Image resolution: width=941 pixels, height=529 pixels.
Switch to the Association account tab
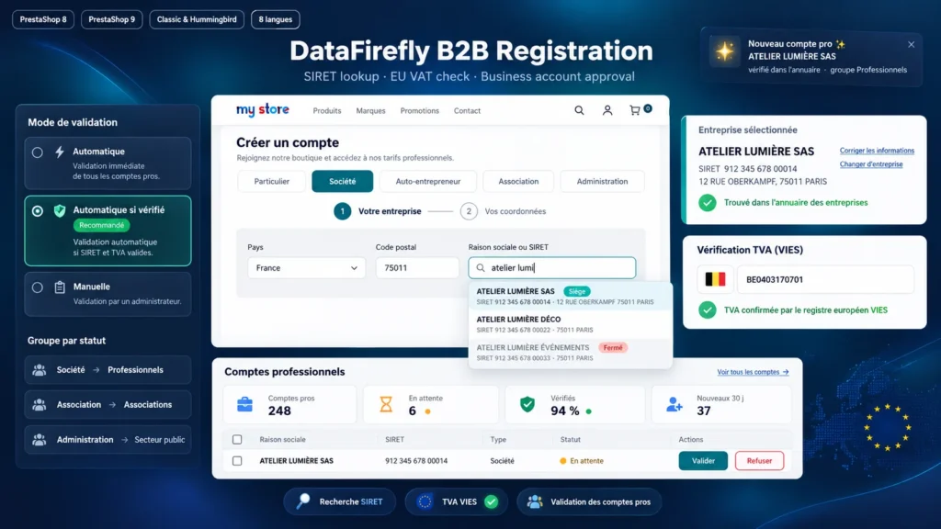518,181
